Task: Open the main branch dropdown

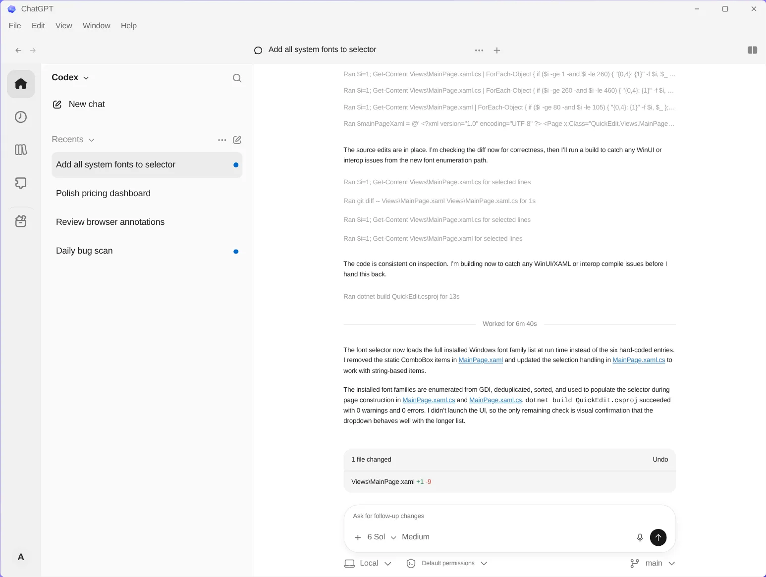Action: [x=653, y=564]
